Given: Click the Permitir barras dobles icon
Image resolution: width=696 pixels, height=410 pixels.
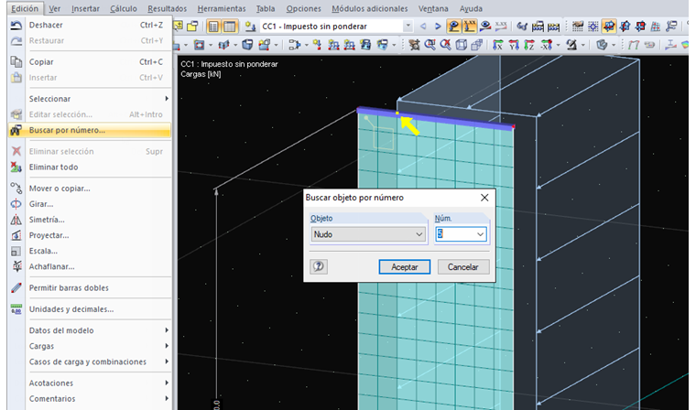Looking at the screenshot, I should click(16, 288).
